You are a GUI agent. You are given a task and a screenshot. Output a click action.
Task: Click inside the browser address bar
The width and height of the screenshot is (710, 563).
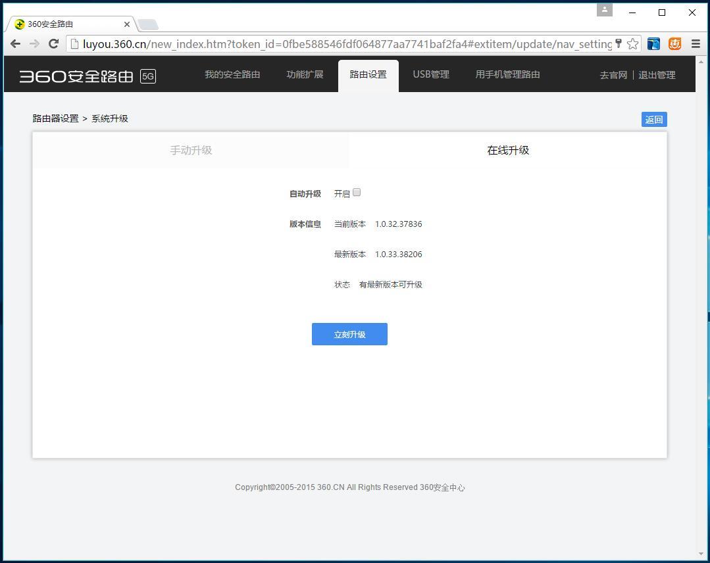(329, 43)
